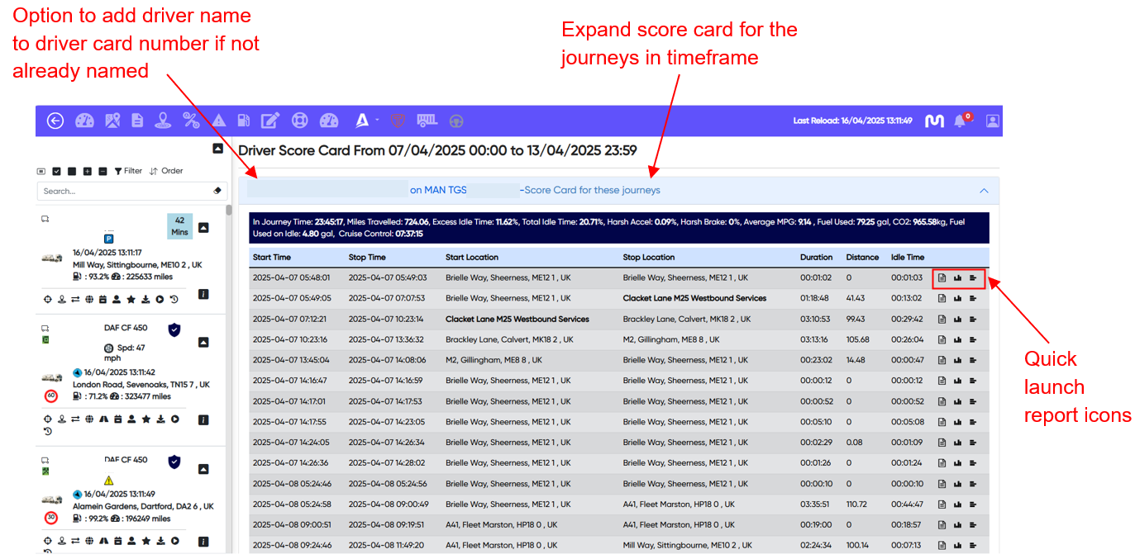This screenshot has height=559, width=1135.
Task: Collapse the score card panel using the chevron
Action: (984, 191)
